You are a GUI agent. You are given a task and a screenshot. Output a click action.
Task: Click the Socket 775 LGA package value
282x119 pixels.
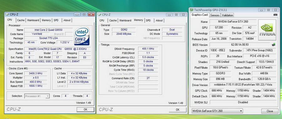[x=48, y=38]
